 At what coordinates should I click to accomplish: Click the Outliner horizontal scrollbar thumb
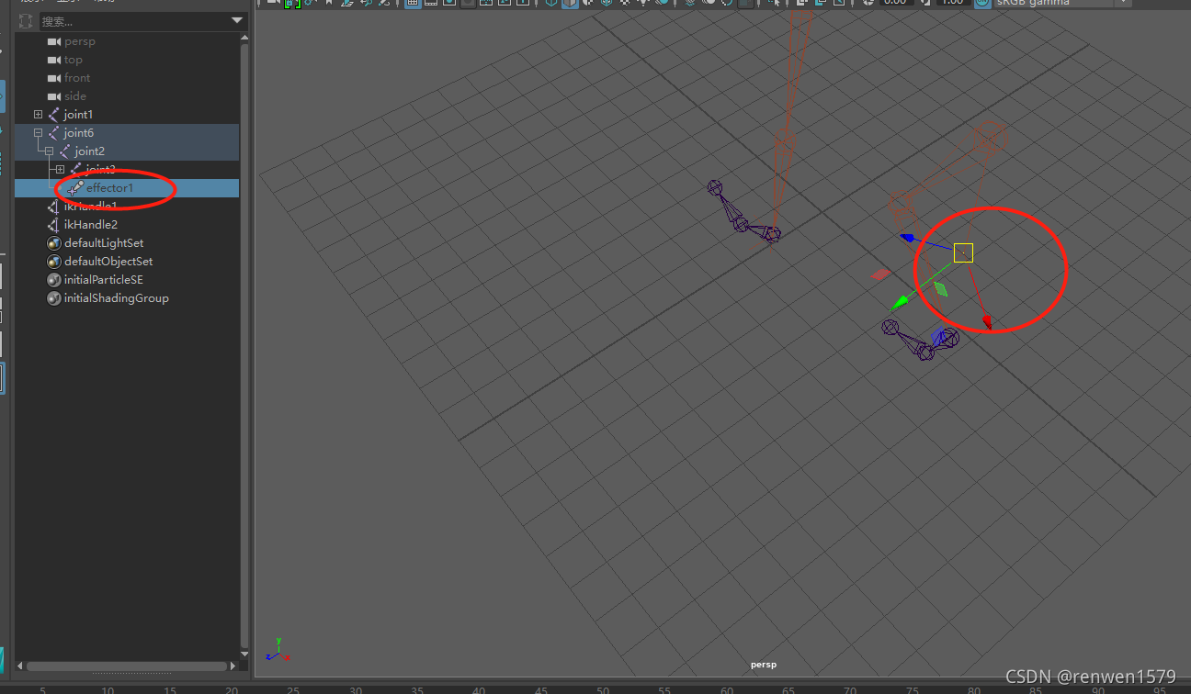point(127,666)
